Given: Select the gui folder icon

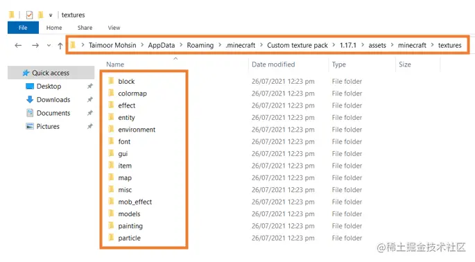Looking at the screenshot, I should 111,153.
